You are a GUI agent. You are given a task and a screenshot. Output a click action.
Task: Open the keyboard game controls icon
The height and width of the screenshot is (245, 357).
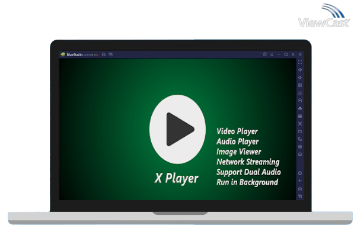coord(300,93)
